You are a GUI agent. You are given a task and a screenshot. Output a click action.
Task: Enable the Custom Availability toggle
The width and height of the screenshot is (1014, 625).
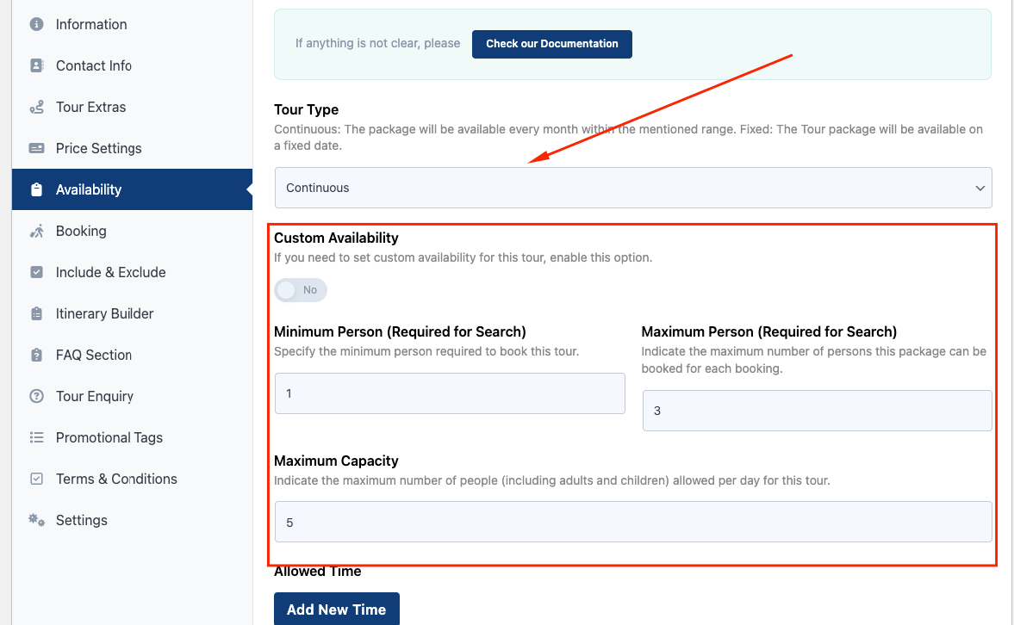(x=301, y=290)
